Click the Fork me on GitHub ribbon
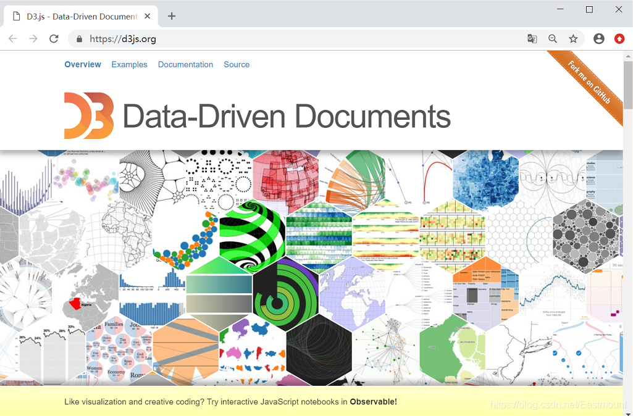This screenshot has width=633, height=416. 589,83
